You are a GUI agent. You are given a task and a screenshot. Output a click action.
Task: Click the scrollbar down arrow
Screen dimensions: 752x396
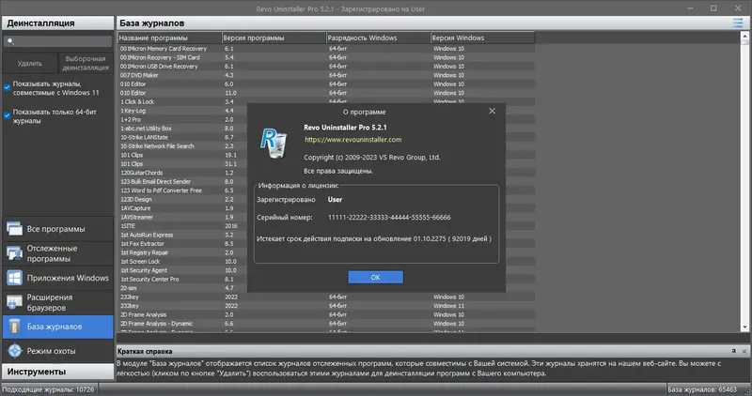744,327
